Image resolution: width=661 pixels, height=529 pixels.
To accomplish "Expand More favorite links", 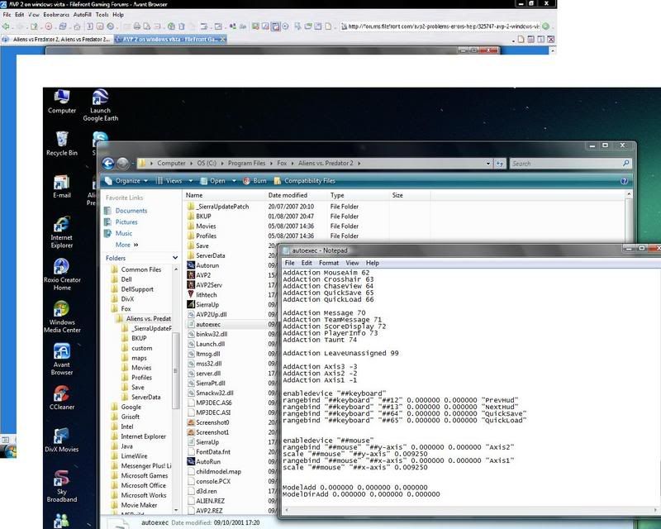I will click(126, 245).
